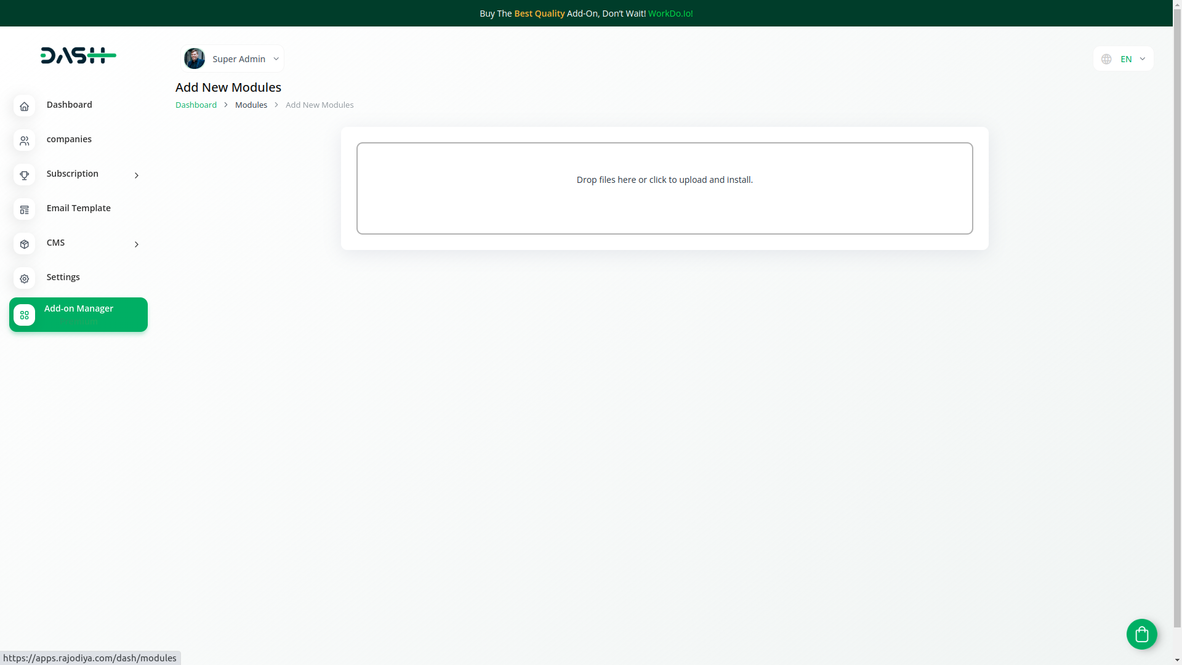The height and width of the screenshot is (665, 1182).
Task: Open companies in the sidebar
Action: (78, 140)
